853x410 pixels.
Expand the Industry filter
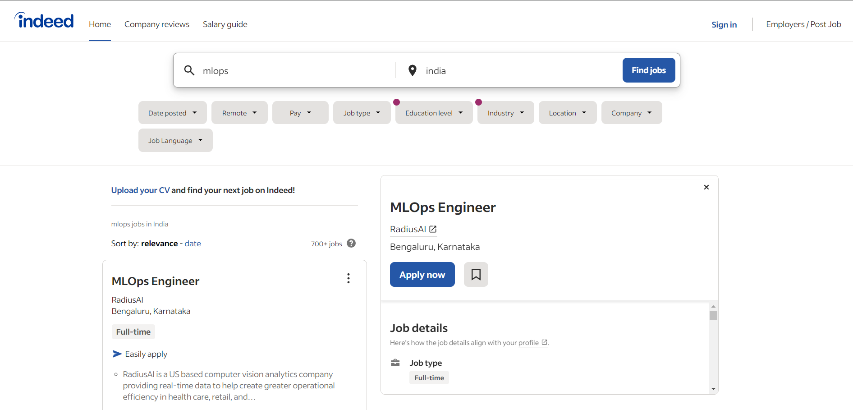506,113
